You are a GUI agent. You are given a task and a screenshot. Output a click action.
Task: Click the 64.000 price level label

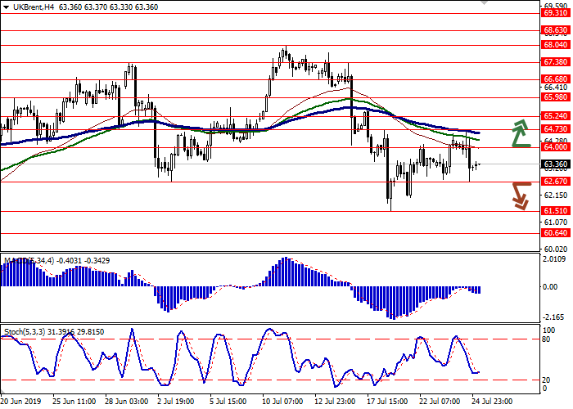555,147
